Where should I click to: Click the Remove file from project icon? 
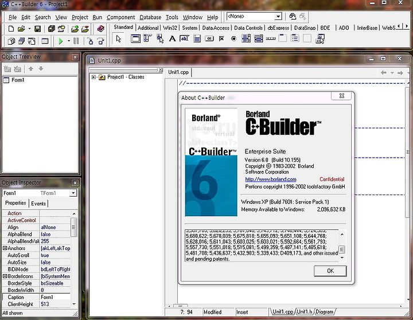[85, 29]
